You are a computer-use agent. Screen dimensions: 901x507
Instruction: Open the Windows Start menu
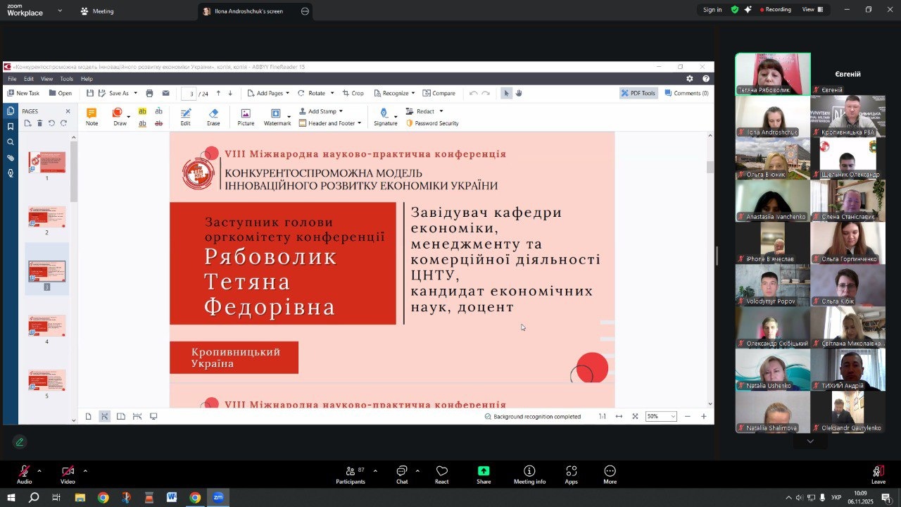(11, 498)
